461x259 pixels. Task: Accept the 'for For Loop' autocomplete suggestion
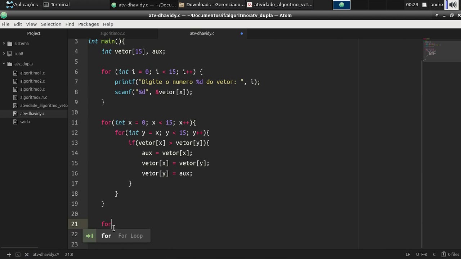117,236
